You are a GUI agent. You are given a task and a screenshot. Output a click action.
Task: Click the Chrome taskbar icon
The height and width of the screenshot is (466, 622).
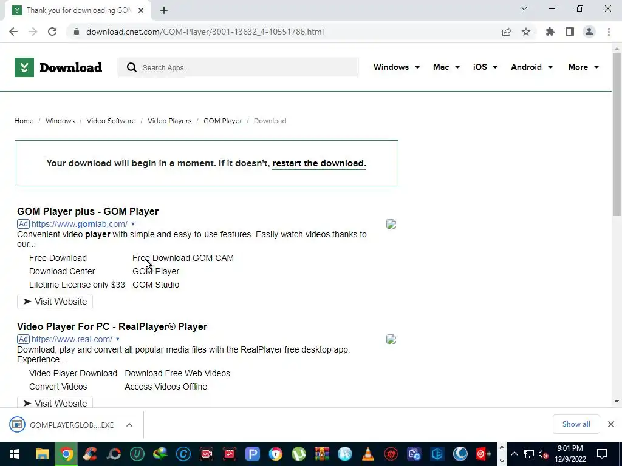click(x=67, y=454)
